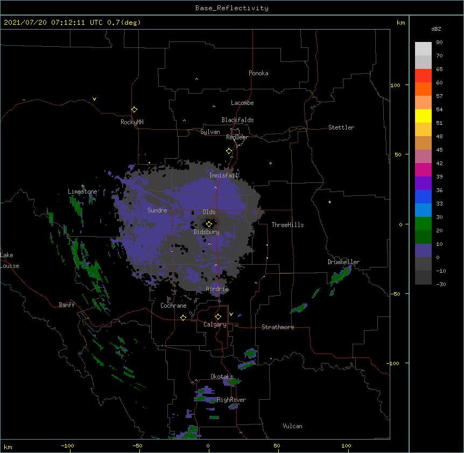Click the 50 tick on the horizontal axis
Screen dimensions: 464x453
277,445
